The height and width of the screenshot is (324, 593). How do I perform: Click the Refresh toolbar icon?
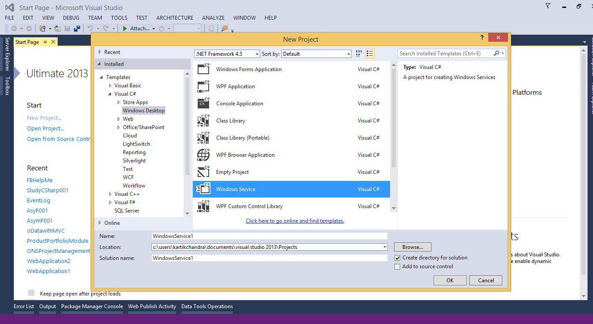coord(161,29)
